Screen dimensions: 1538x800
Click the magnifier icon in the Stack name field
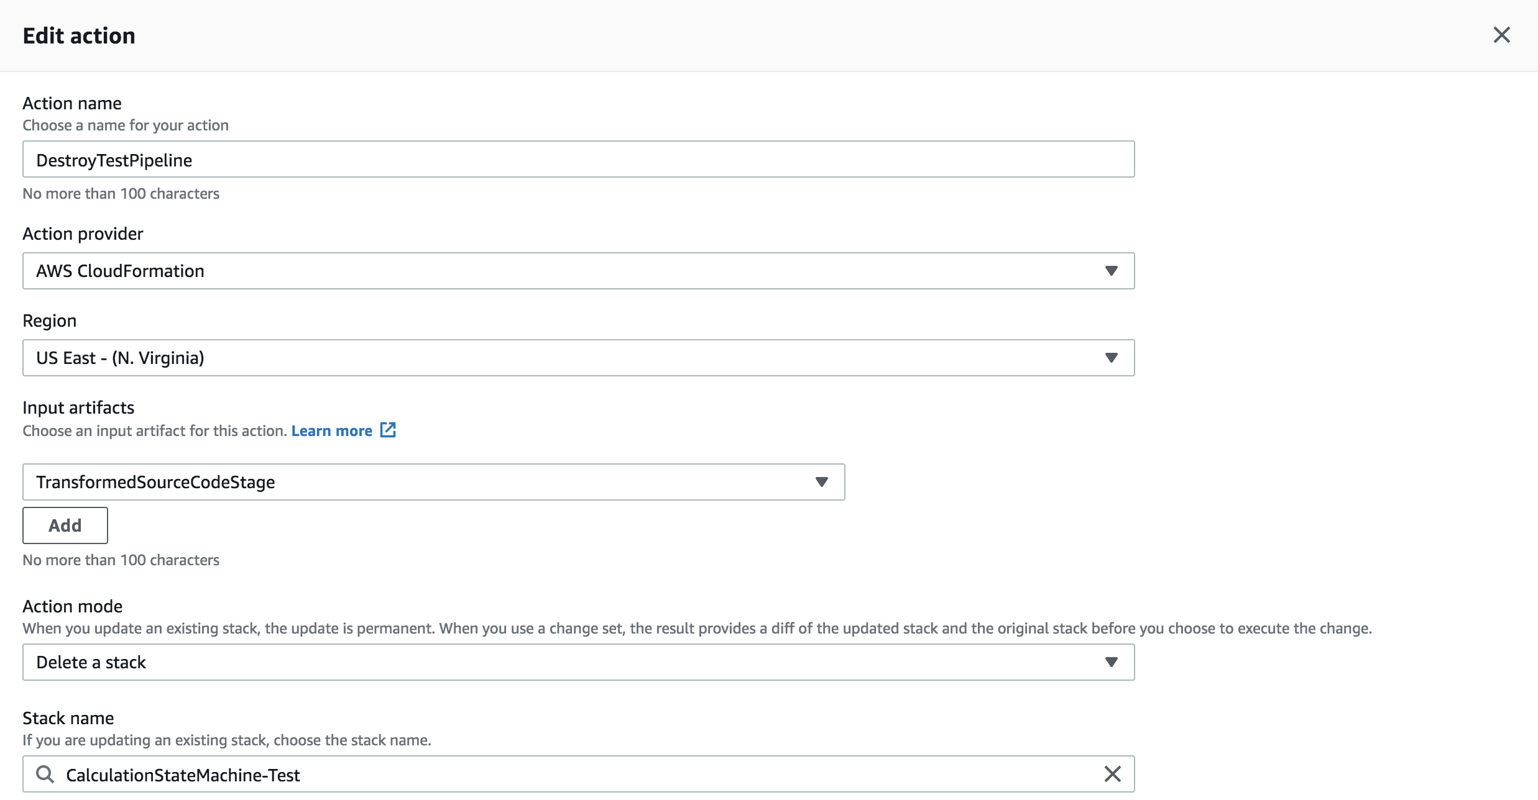click(44, 774)
